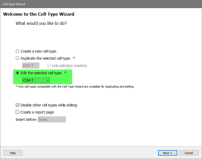Uncheck 'Disable other cell types while editing'
This screenshot has width=202, height=159.
point(18,105)
